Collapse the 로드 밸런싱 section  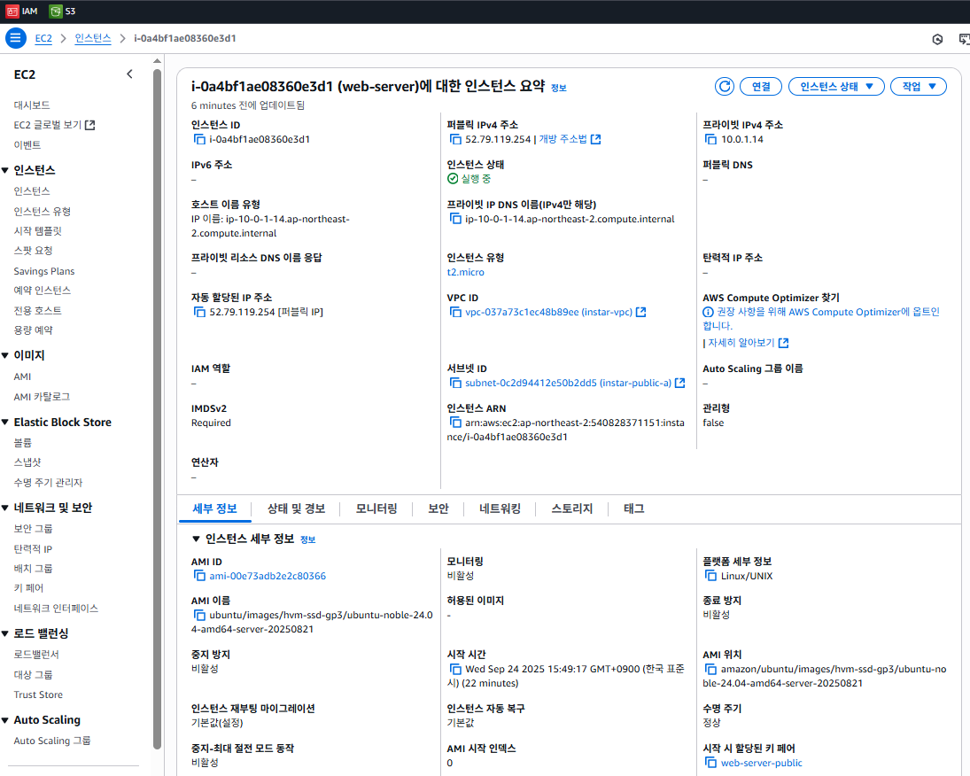point(5,633)
